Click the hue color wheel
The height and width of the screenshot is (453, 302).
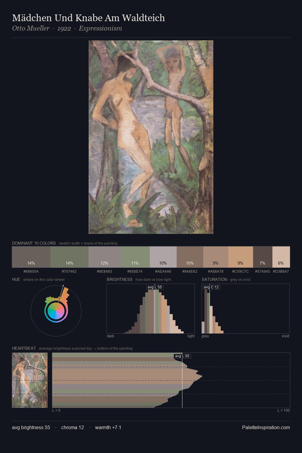[x=56, y=311]
